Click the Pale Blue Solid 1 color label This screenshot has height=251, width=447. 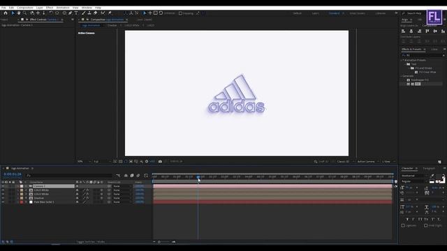[x=22, y=202]
